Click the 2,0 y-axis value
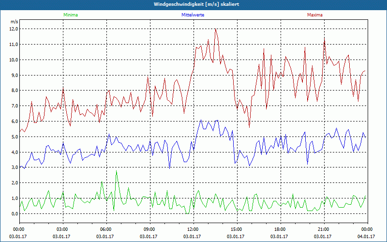Viewport: 387px width, 242px height. coord(15,183)
